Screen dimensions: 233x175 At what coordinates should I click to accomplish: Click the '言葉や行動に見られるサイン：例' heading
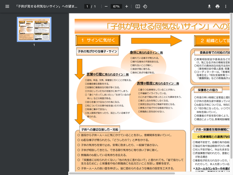(x=107, y=74)
